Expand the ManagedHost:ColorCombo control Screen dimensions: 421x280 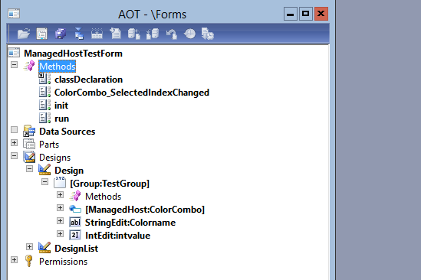point(60,207)
